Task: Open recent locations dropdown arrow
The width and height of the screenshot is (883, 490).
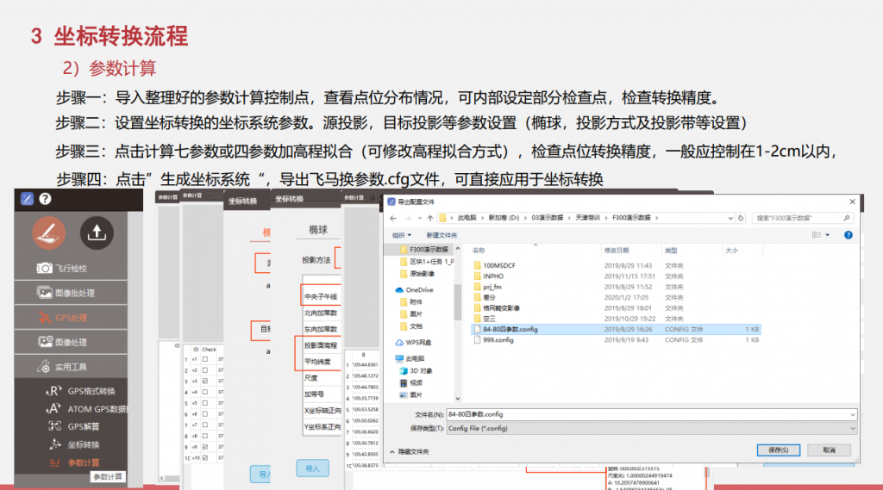Action: tap(420, 218)
